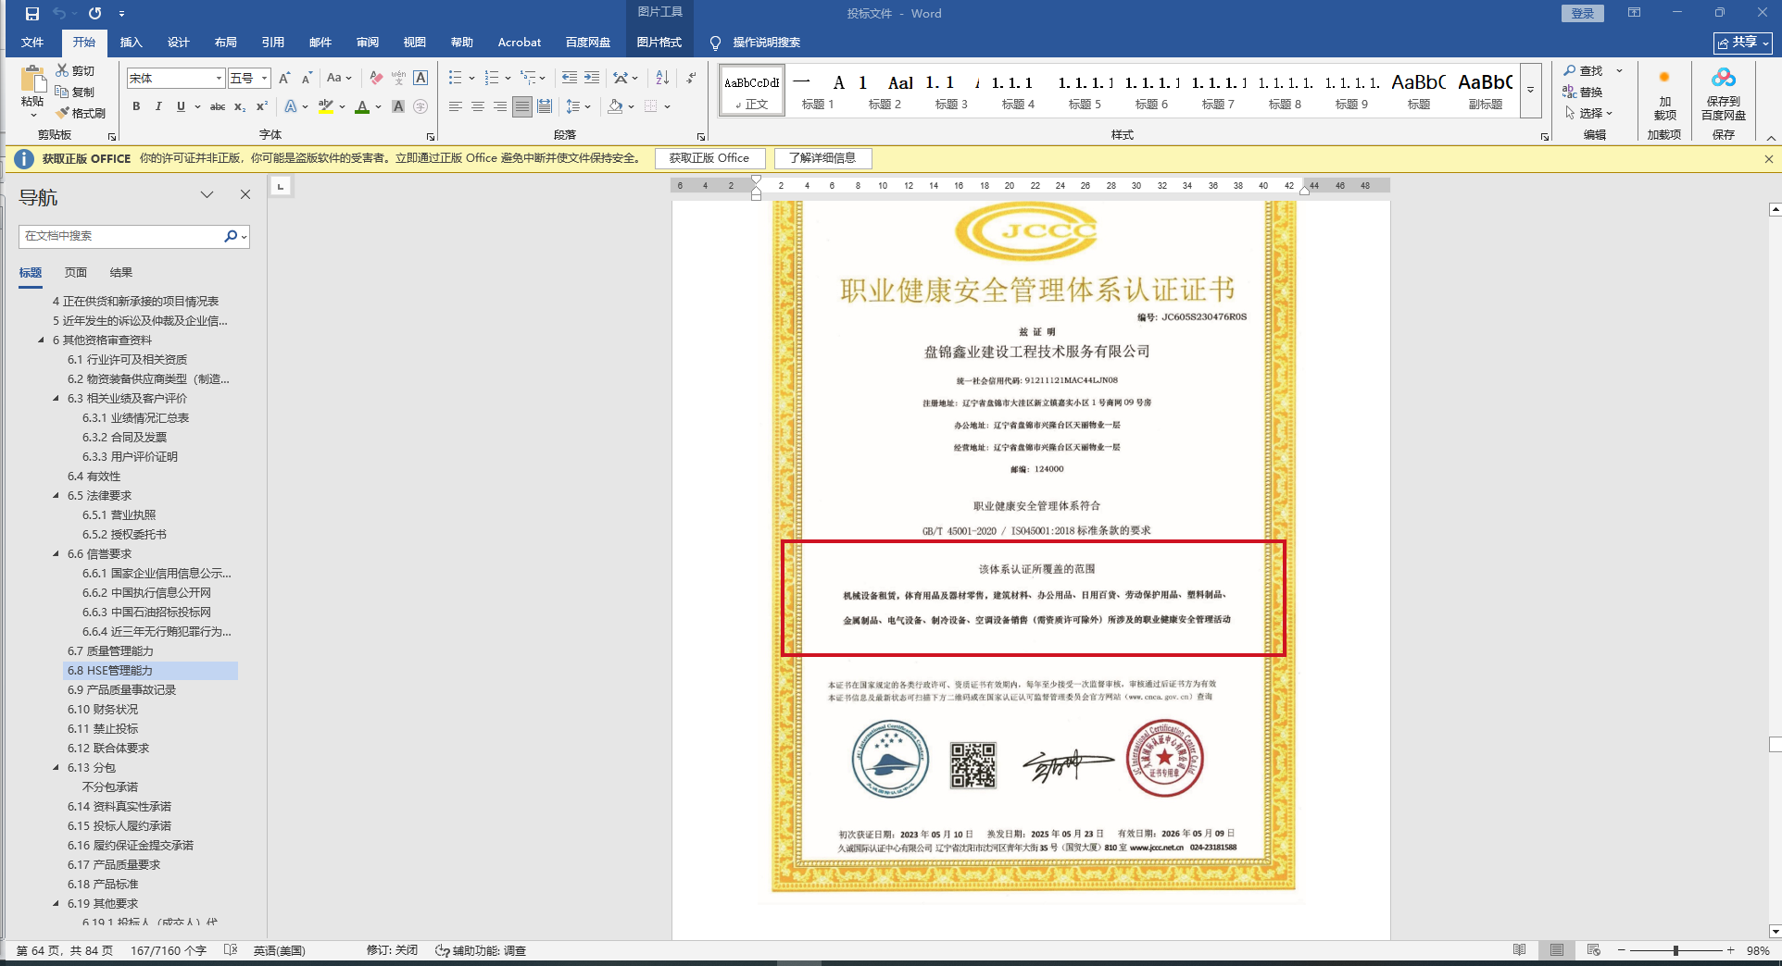Decrease paragraph indent
The height and width of the screenshot is (966, 1782).
[x=569, y=79]
